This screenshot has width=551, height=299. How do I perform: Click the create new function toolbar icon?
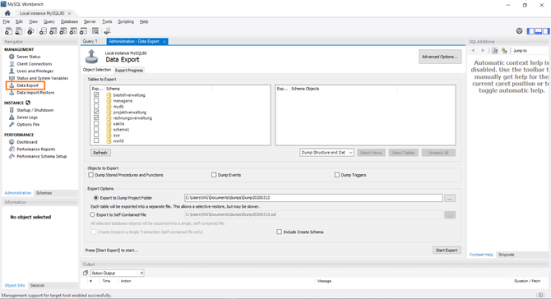point(83,31)
